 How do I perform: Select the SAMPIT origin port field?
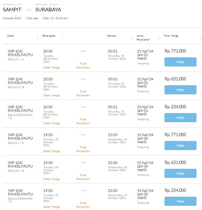click(x=12, y=10)
